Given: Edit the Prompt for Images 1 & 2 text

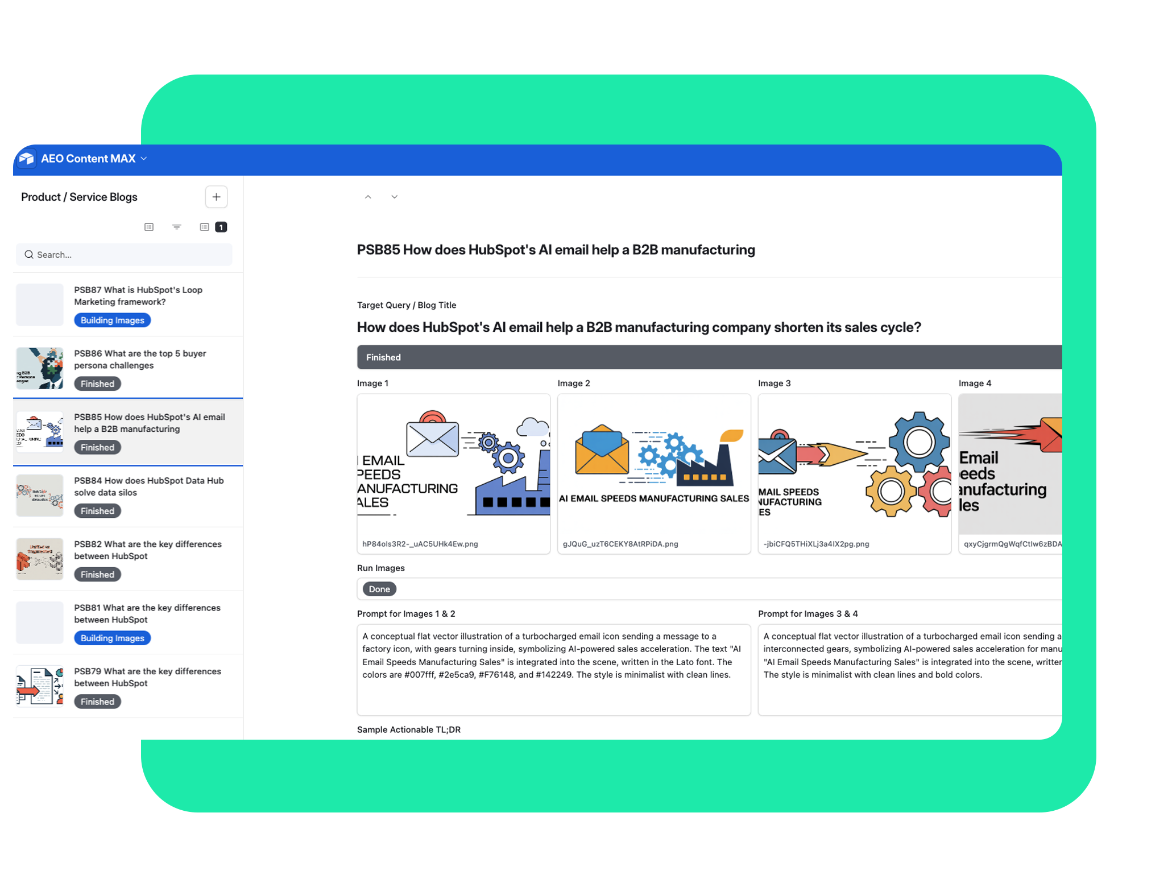Looking at the screenshot, I should point(553,669).
